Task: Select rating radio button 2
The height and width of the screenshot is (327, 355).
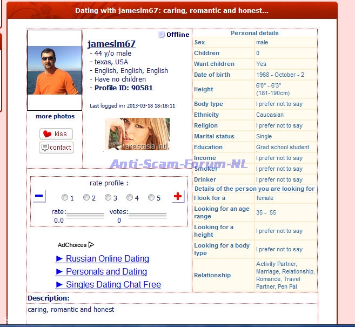Action: click(x=86, y=198)
